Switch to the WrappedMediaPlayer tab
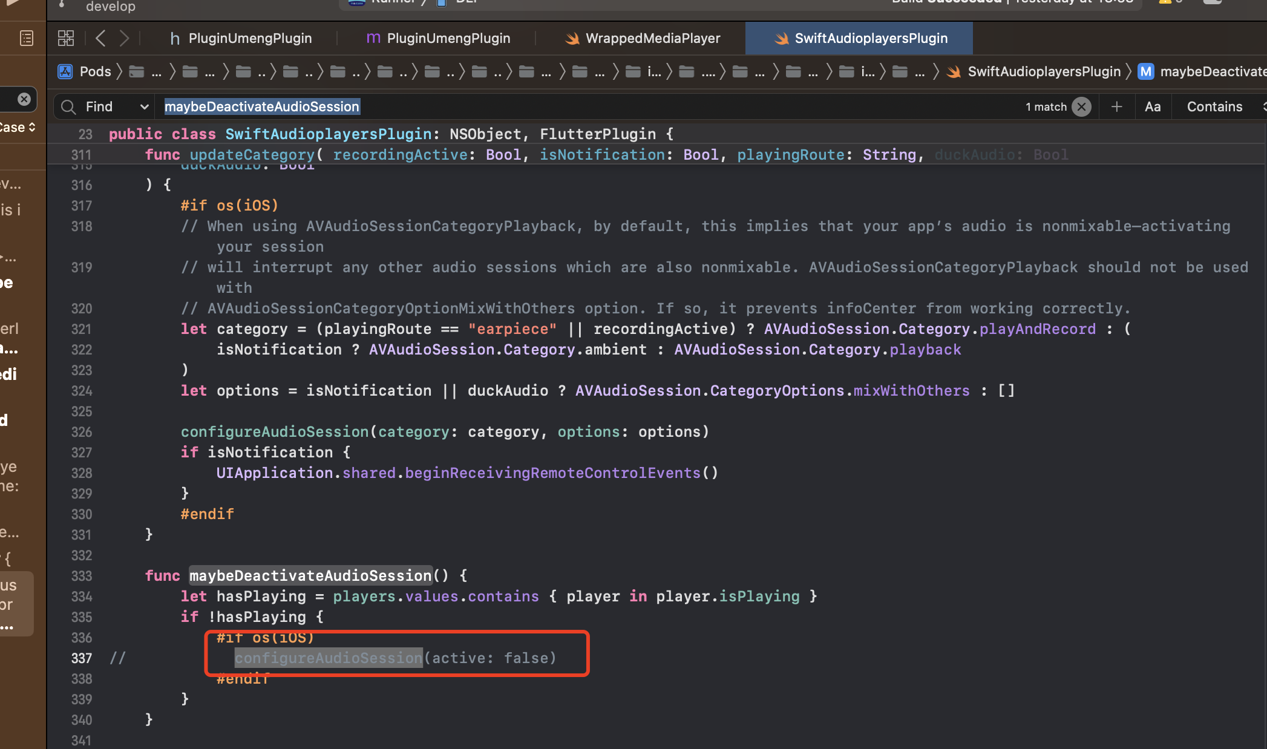The image size is (1267, 749). point(652,38)
